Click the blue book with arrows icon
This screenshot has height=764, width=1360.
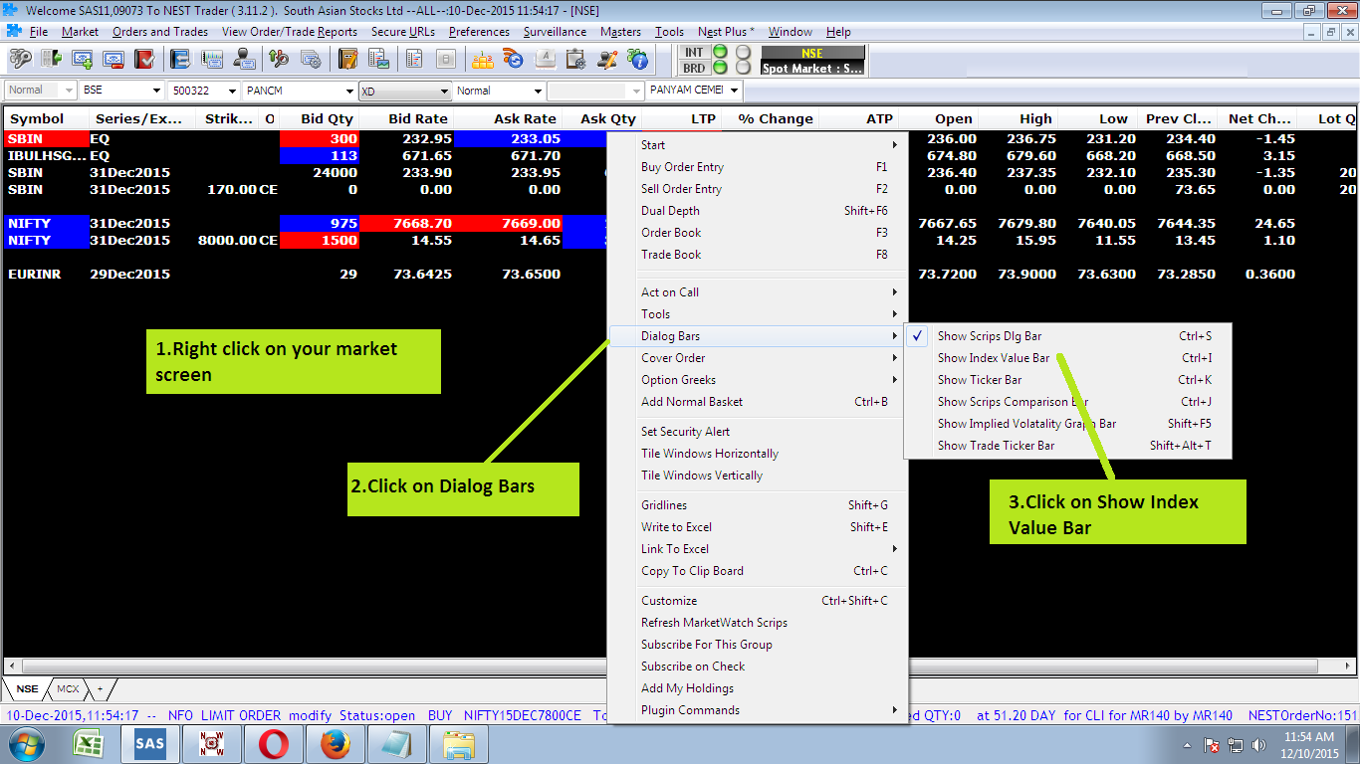(180, 59)
